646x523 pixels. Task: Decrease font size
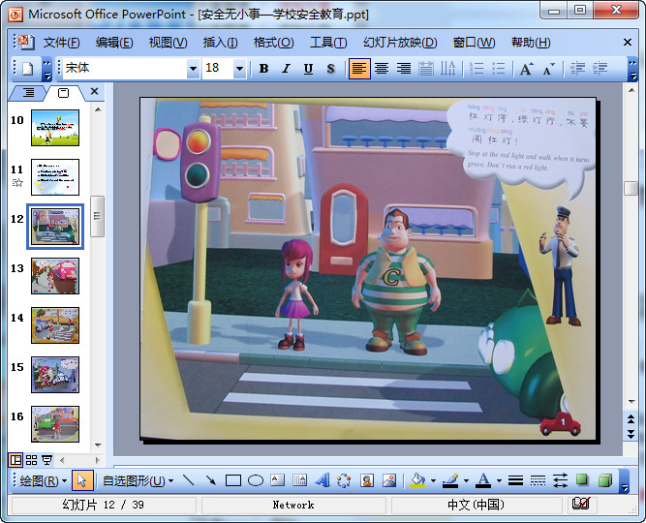[549, 69]
